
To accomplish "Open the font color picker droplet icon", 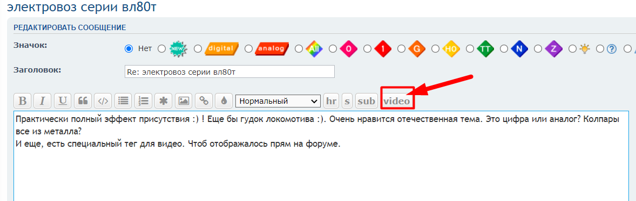I will (224, 101).
